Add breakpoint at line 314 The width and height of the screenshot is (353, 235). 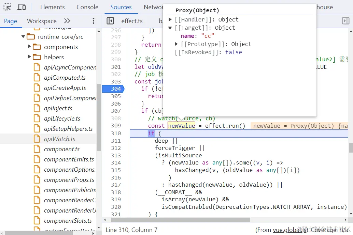[116, 162]
